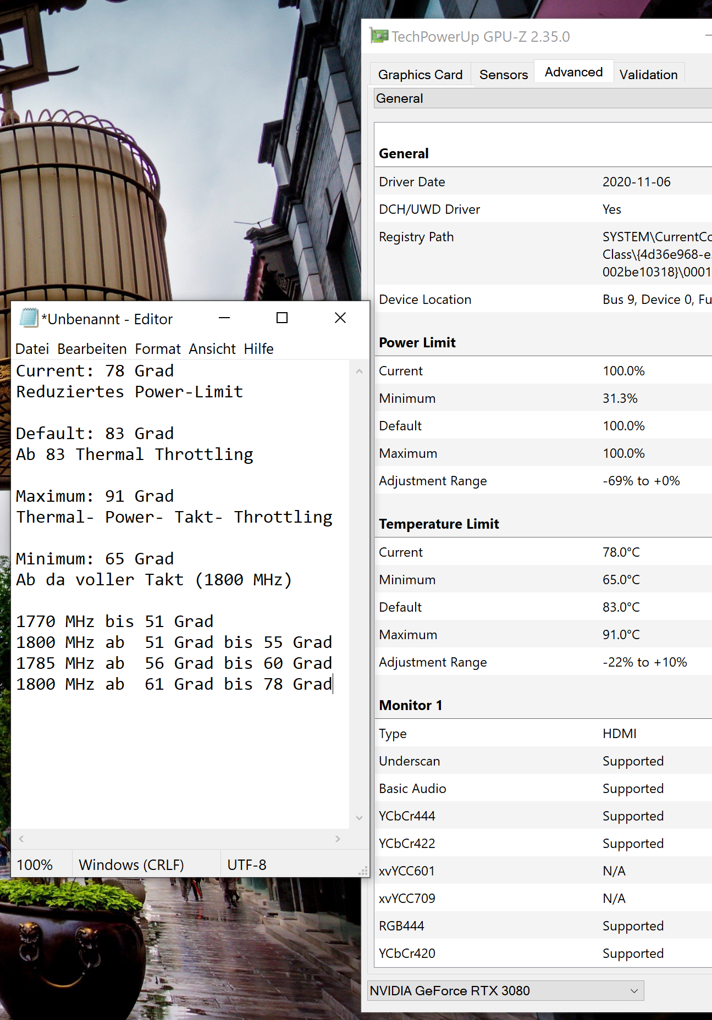This screenshot has height=1020, width=712.
Task: Close the Unbenannt Editor window
Action: [x=340, y=318]
